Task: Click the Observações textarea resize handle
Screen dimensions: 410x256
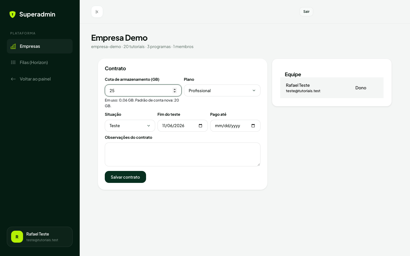Action: coord(259,164)
